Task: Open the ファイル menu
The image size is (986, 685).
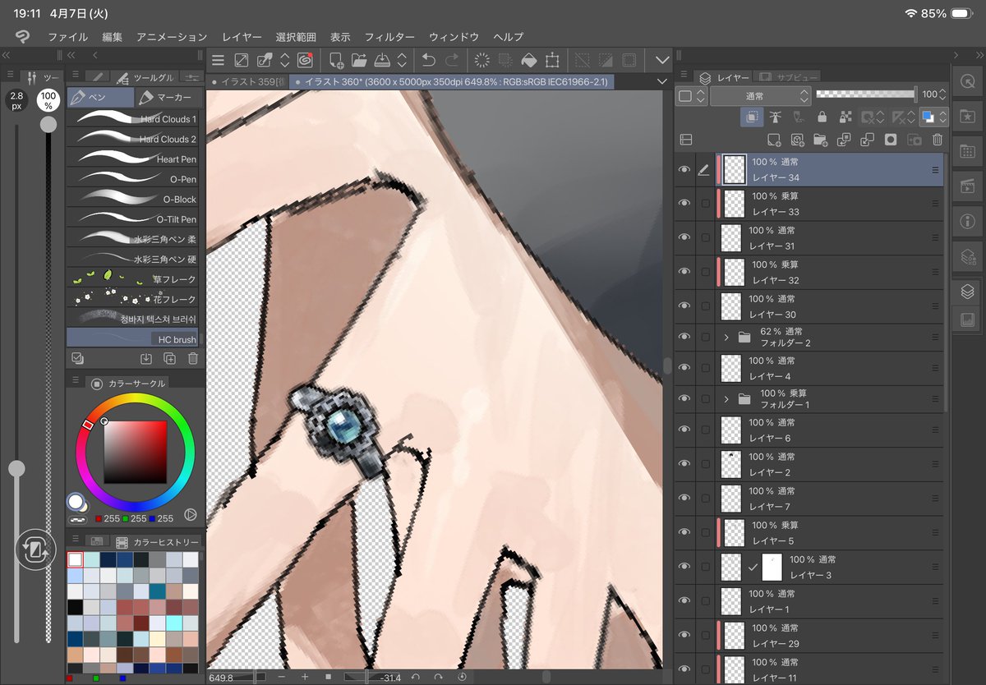Action: coord(67,37)
